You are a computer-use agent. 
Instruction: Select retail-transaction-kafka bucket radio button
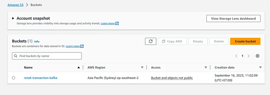(x=14, y=78)
